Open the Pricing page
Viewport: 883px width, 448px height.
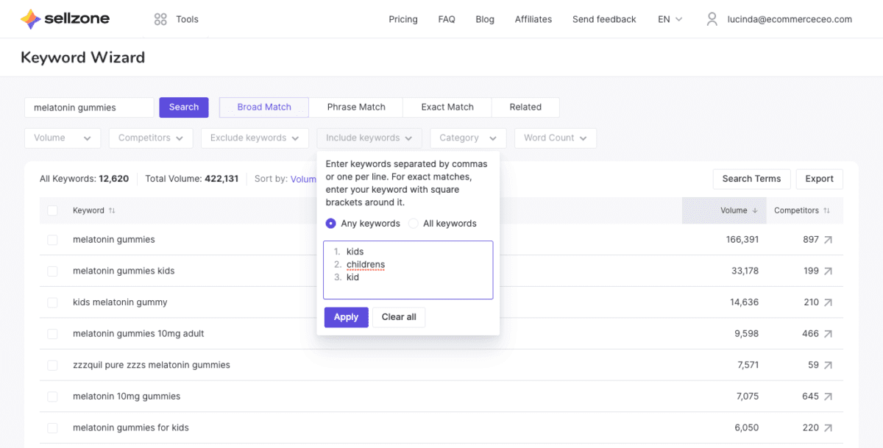(403, 19)
